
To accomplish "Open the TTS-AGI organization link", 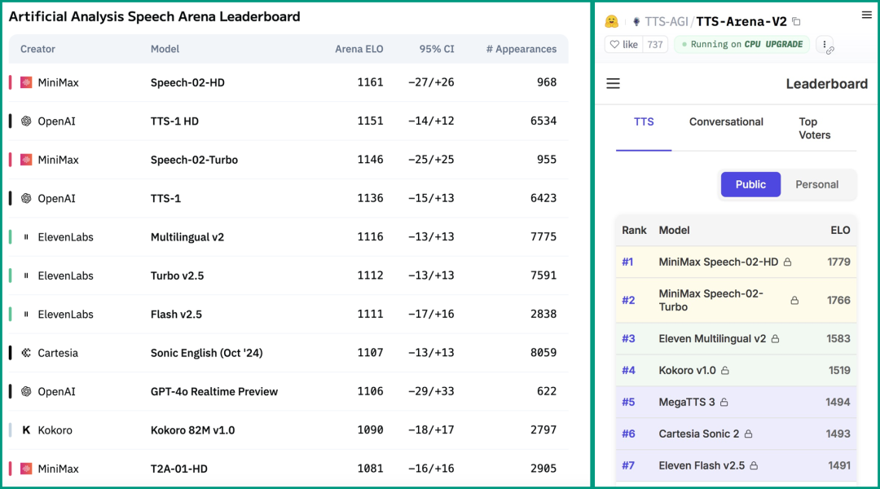I will (667, 21).
